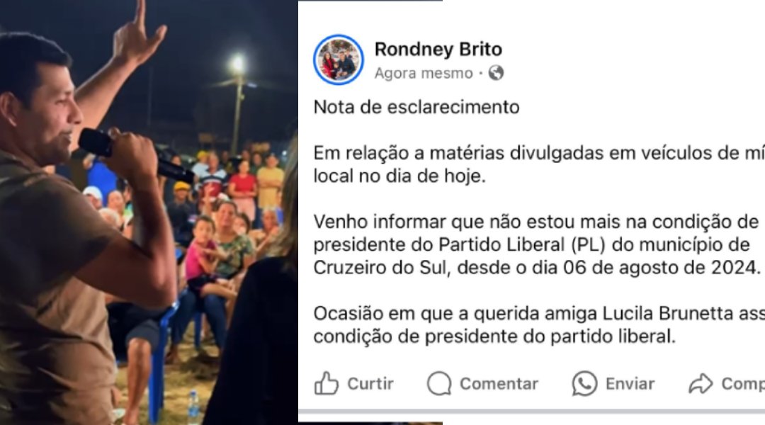Click the globe public visibility icon

[496, 73]
